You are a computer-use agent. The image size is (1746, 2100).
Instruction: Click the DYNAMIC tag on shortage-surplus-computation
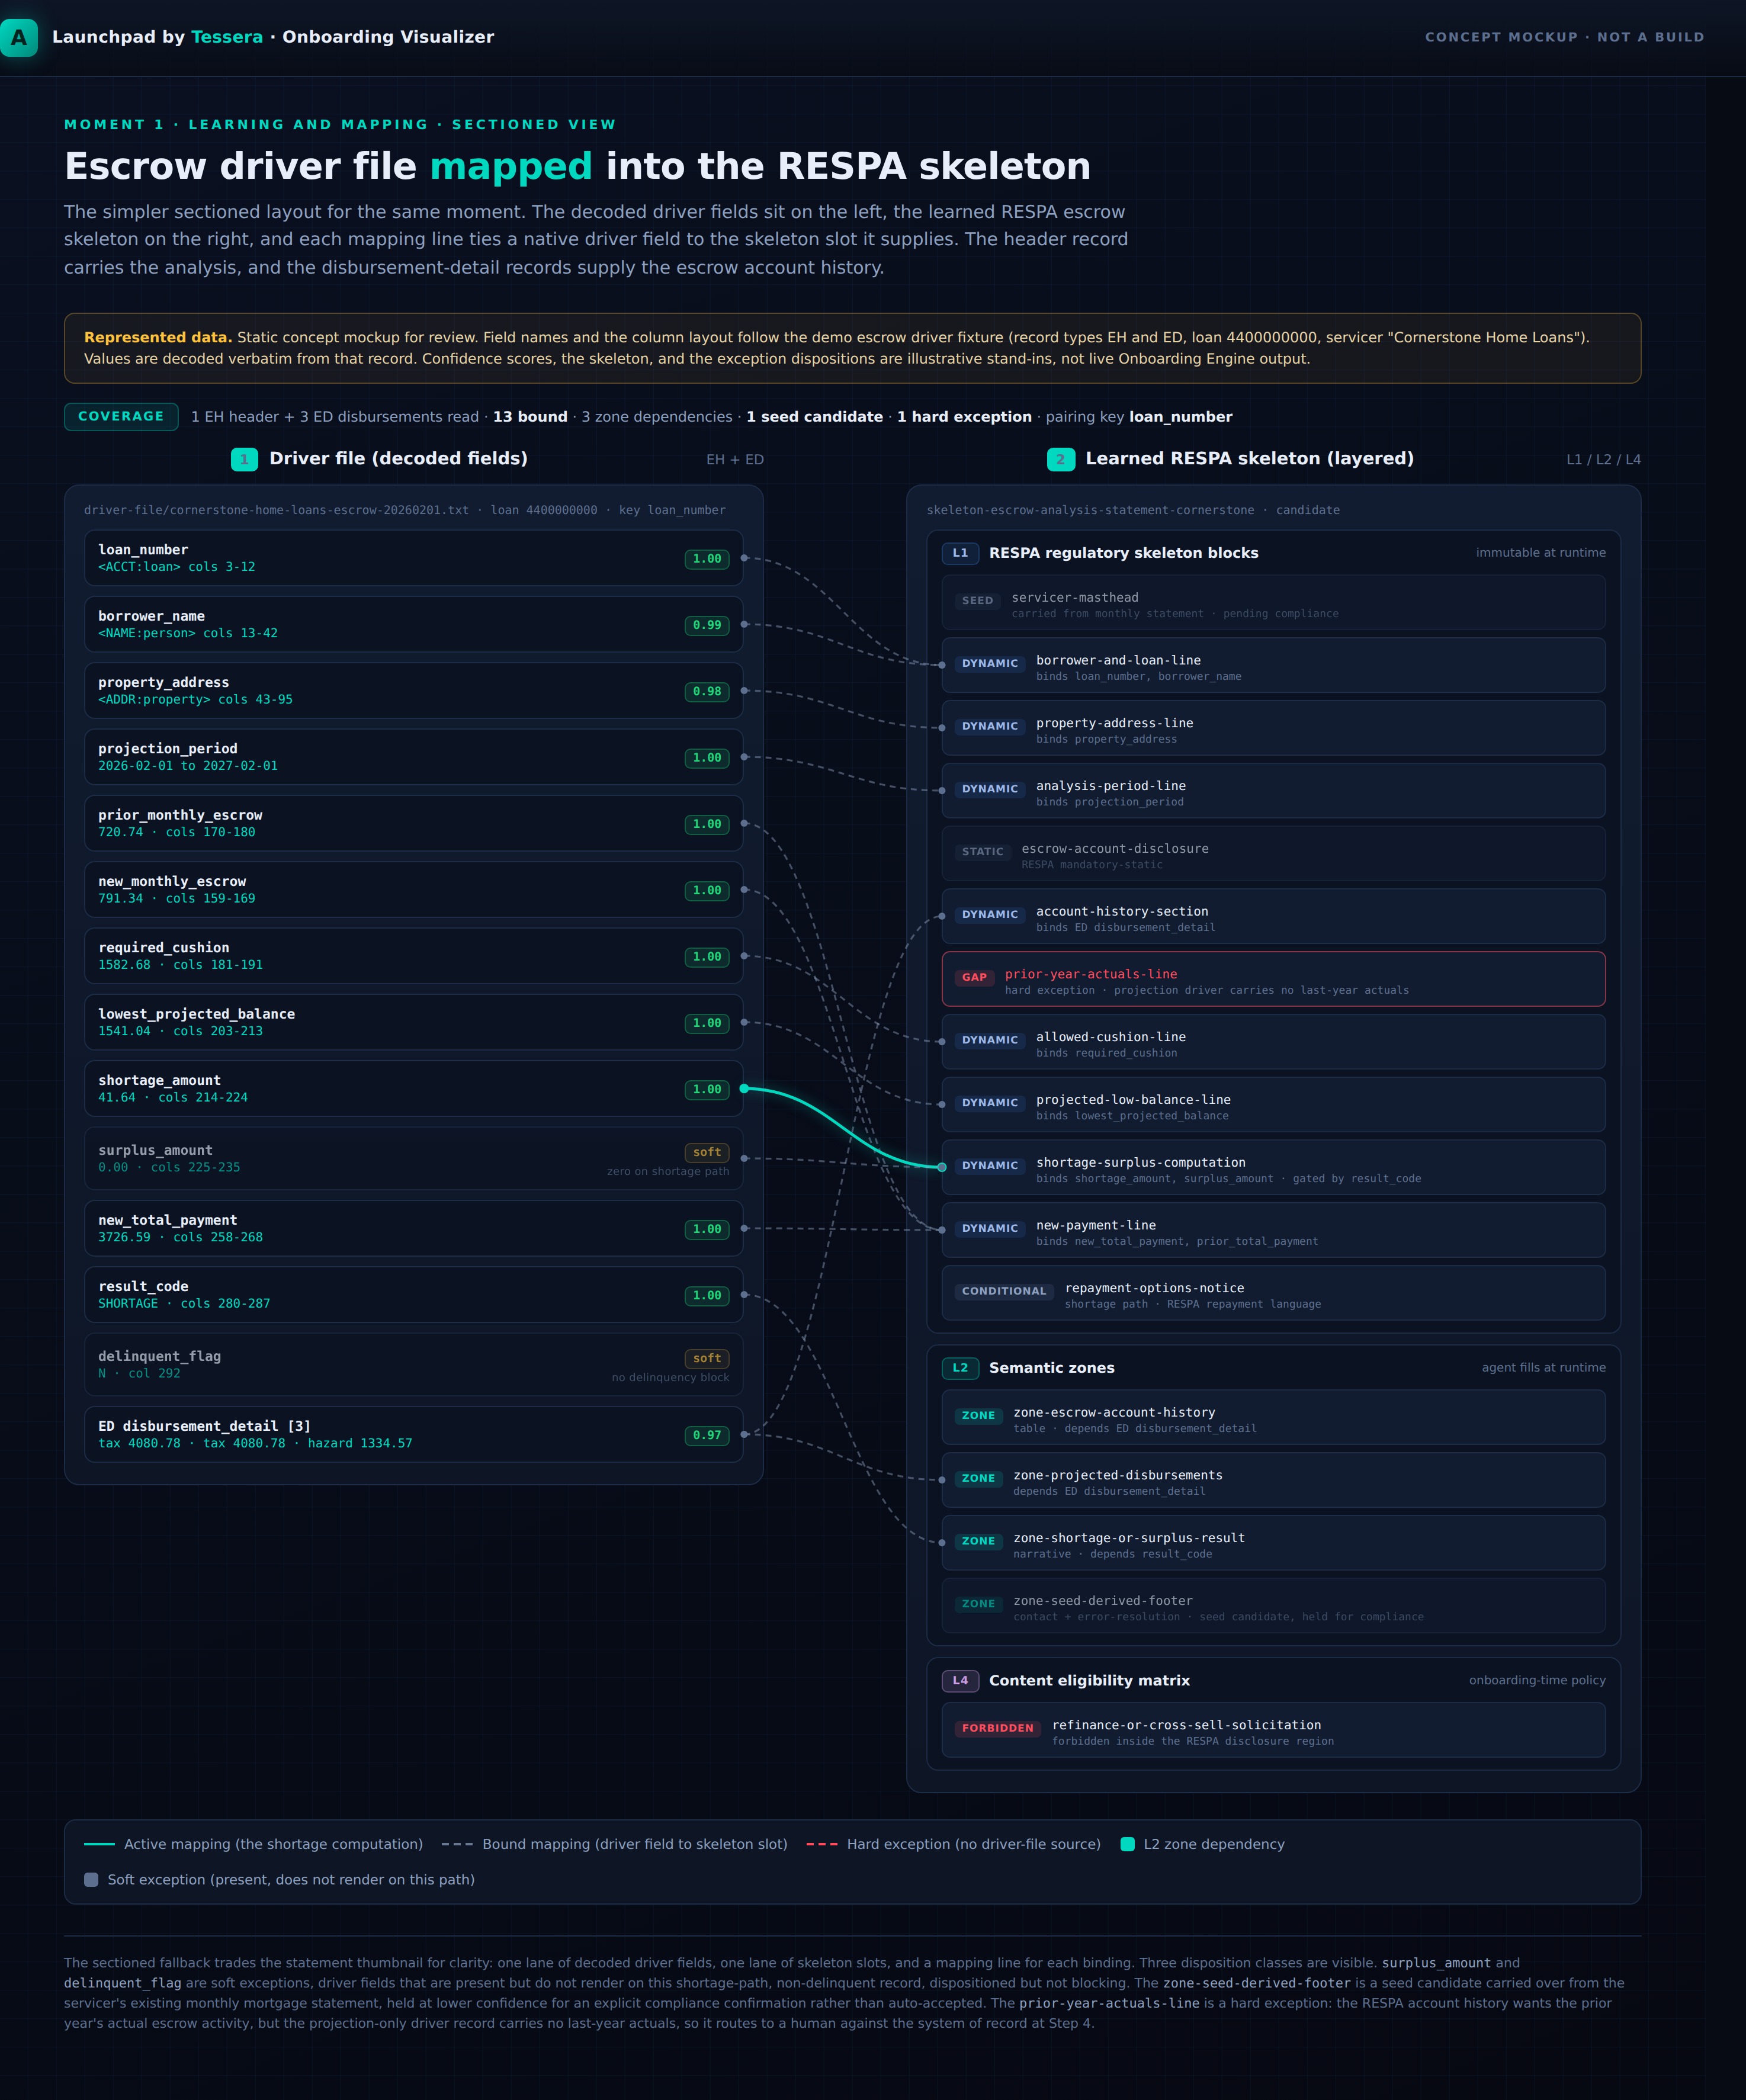(989, 1166)
